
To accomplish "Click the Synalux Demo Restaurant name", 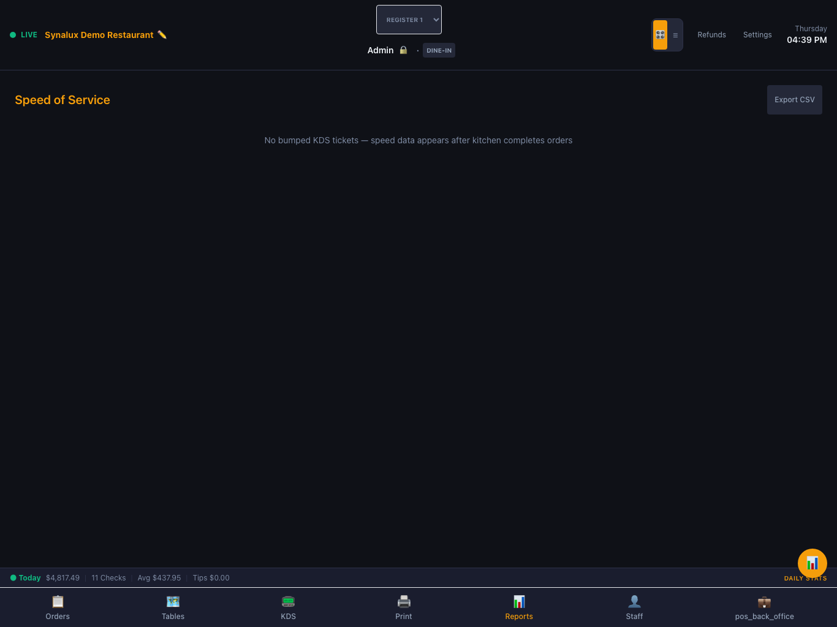I will point(99,35).
